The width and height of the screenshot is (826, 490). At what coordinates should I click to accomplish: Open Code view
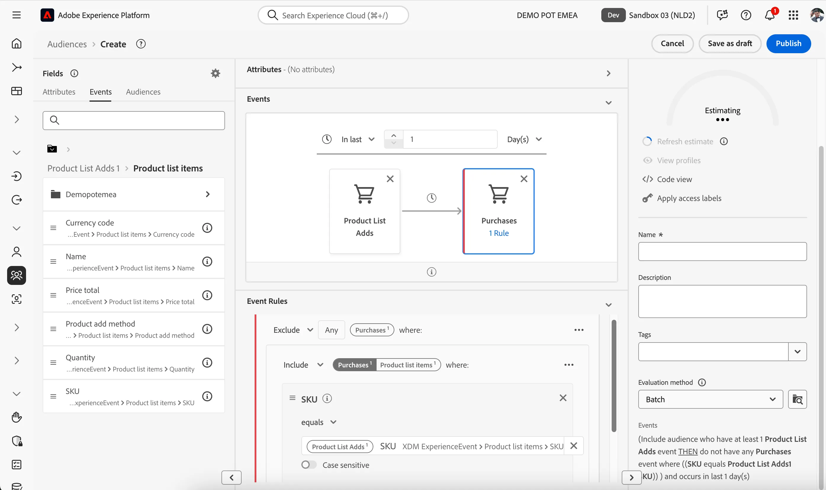667,179
